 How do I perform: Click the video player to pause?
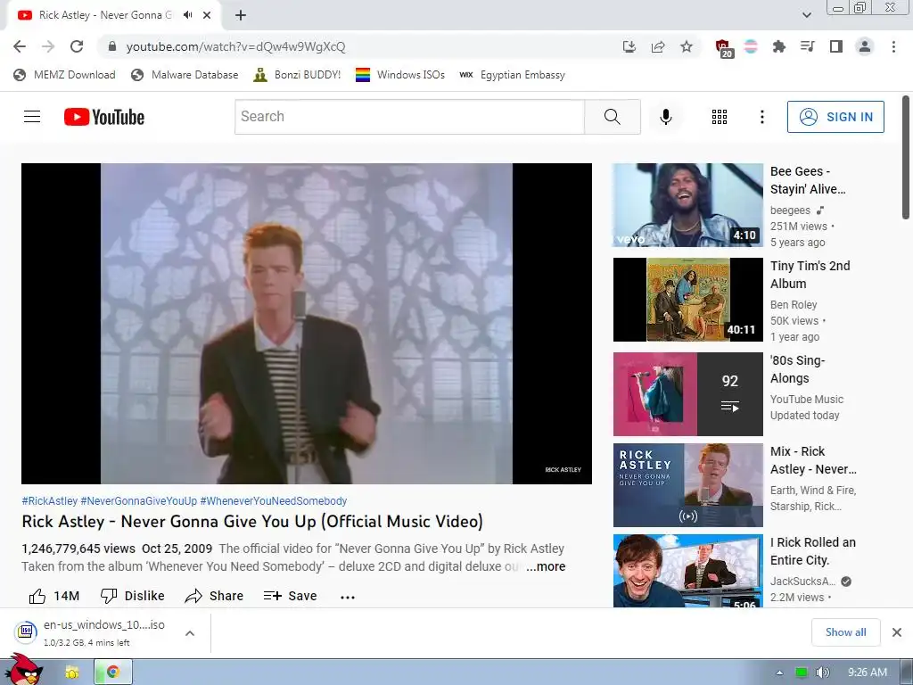click(307, 323)
